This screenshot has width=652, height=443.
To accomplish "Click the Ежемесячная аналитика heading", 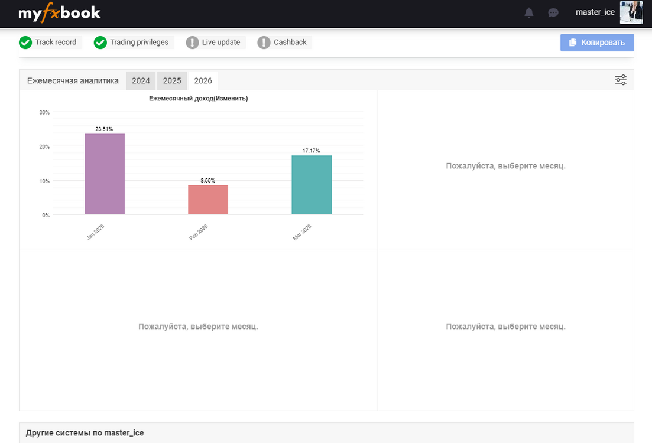I will tap(73, 80).
